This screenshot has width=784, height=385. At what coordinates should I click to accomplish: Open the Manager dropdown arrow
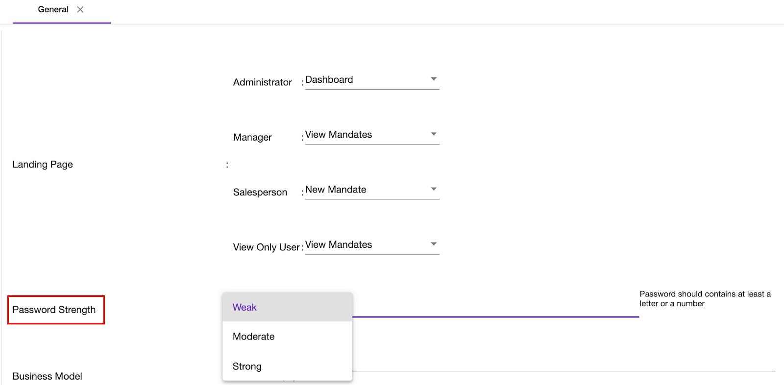pyautogui.click(x=434, y=134)
